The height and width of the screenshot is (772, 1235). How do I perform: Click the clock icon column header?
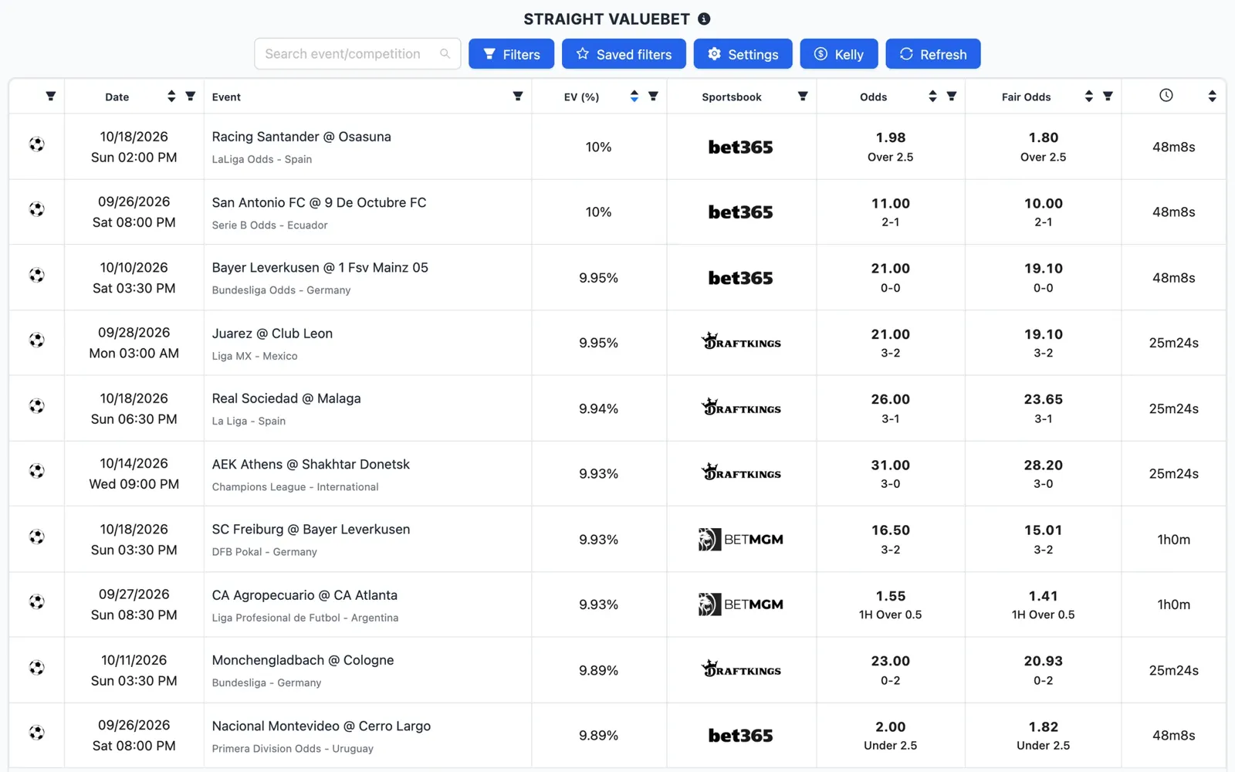pyautogui.click(x=1166, y=95)
